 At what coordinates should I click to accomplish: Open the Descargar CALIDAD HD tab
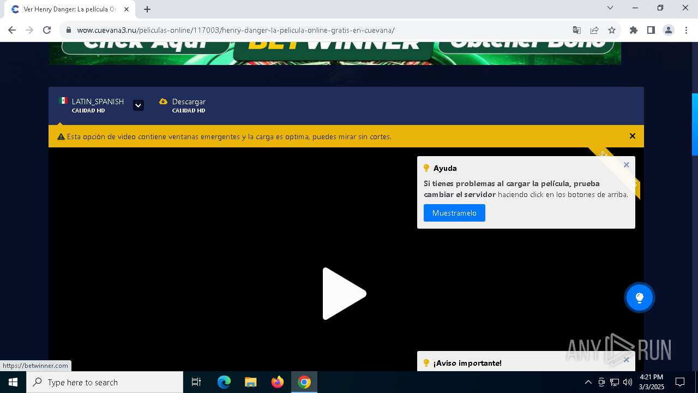click(x=182, y=105)
